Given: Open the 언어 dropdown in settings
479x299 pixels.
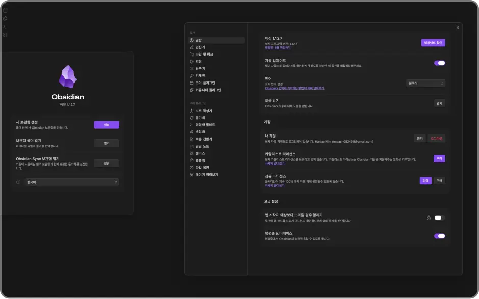Looking at the screenshot, I should point(425,84).
